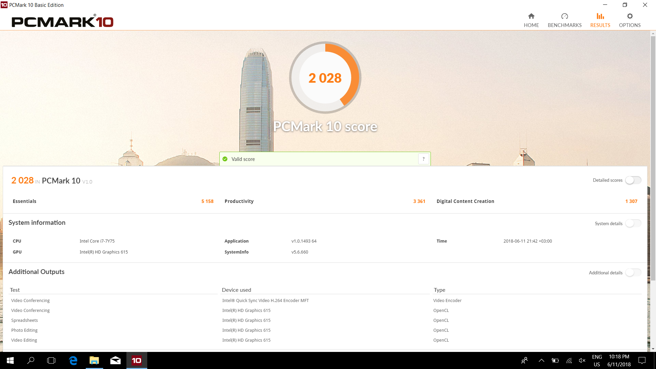Viewport: 656px width, 369px height.
Task: Click the Digital Content Creation label
Action: (465, 201)
